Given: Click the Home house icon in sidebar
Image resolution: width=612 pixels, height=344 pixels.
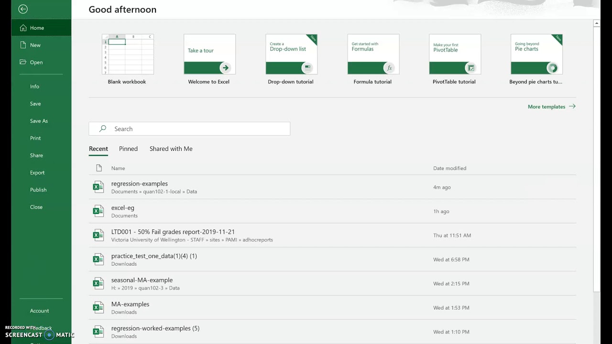Looking at the screenshot, I should pyautogui.click(x=23, y=28).
